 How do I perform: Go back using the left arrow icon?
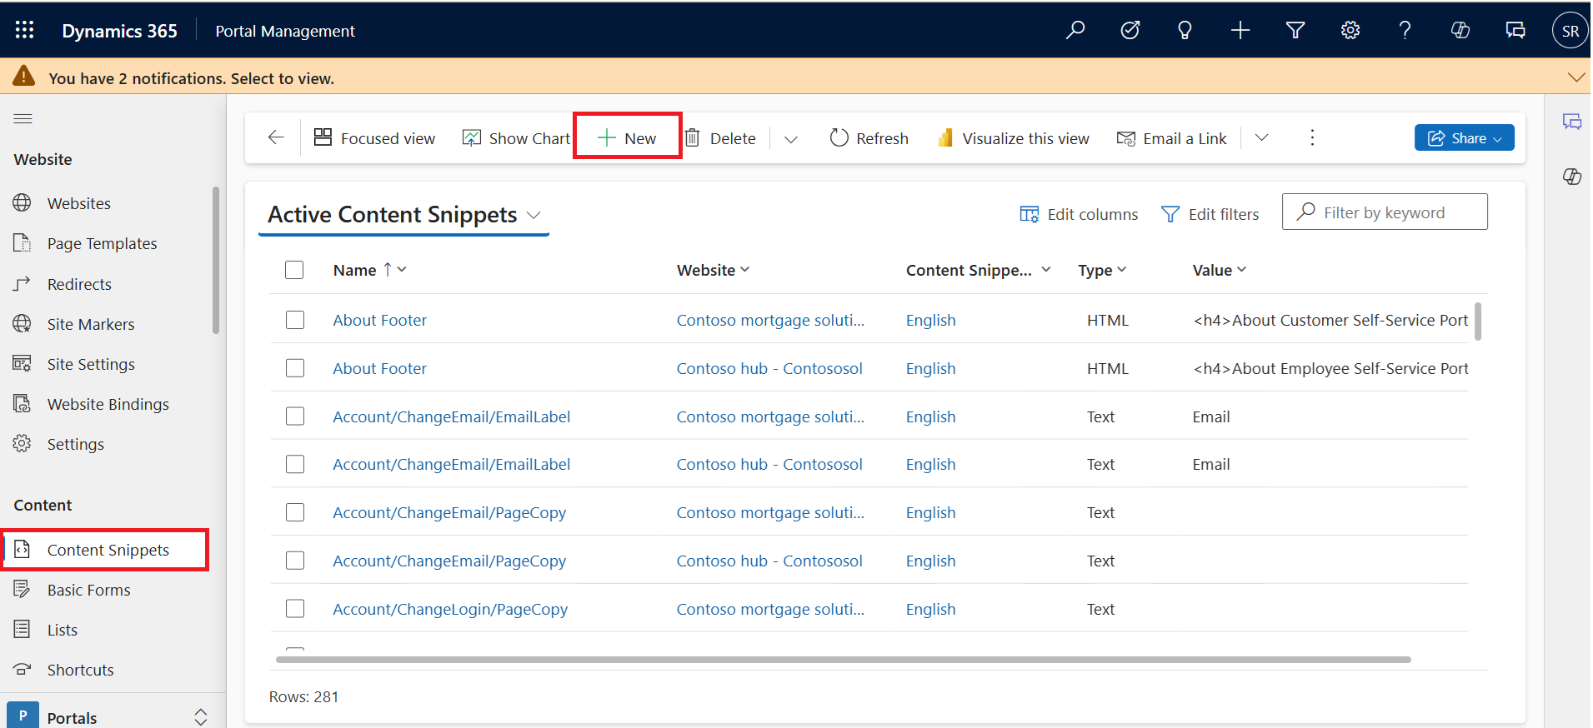pos(276,138)
